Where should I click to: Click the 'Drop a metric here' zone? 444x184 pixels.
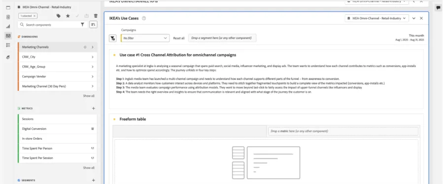point(343,131)
